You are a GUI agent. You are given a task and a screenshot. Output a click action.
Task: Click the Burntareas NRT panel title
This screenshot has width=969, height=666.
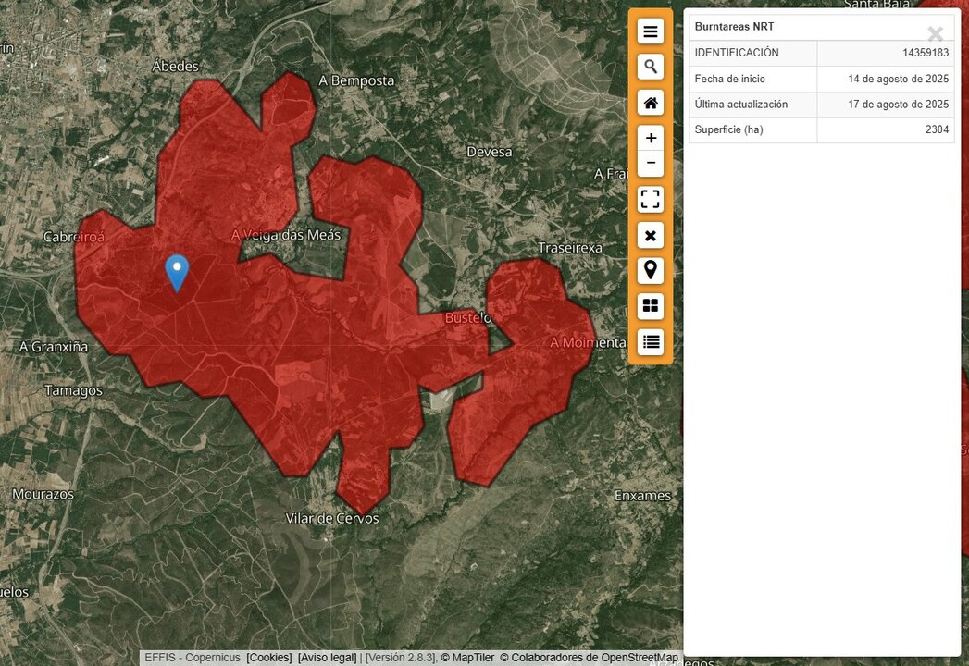click(x=734, y=27)
